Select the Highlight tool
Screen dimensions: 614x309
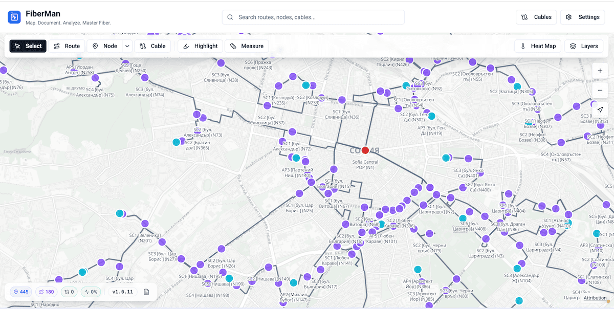click(x=200, y=46)
